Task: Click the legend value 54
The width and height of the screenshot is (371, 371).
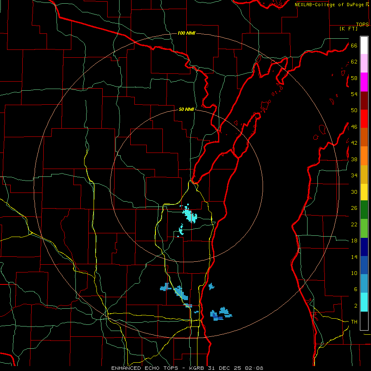Action: click(x=354, y=94)
